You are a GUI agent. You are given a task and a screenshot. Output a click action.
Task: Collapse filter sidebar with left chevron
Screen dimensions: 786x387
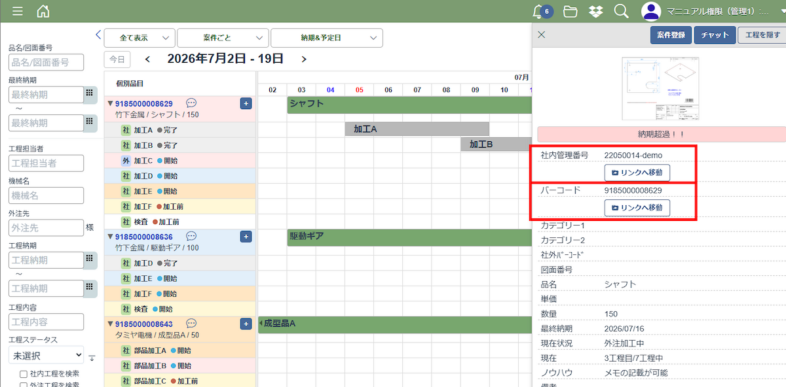click(98, 35)
